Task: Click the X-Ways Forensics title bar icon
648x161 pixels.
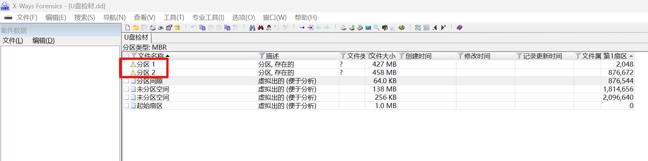Action: (x=5, y=6)
